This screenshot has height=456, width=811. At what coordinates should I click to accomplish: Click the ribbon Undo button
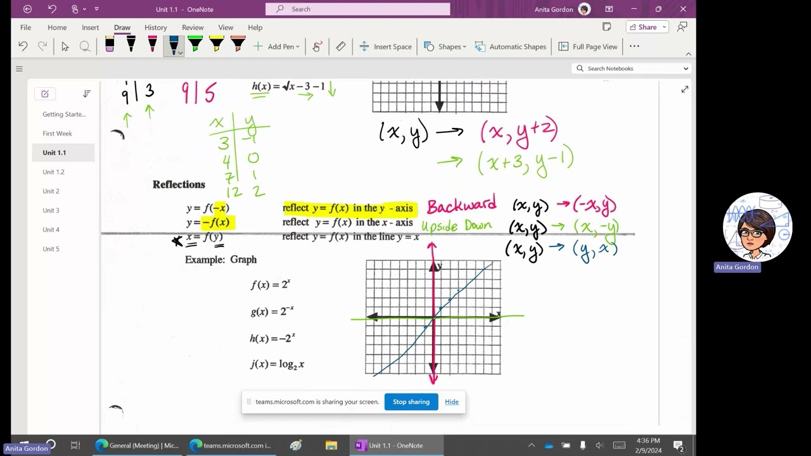(x=23, y=46)
